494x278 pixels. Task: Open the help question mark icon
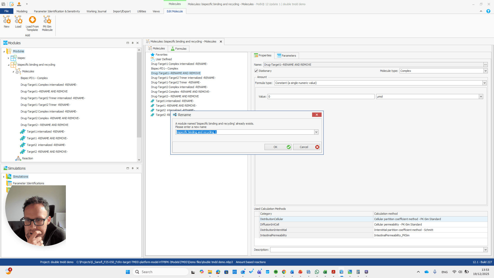(x=488, y=11)
